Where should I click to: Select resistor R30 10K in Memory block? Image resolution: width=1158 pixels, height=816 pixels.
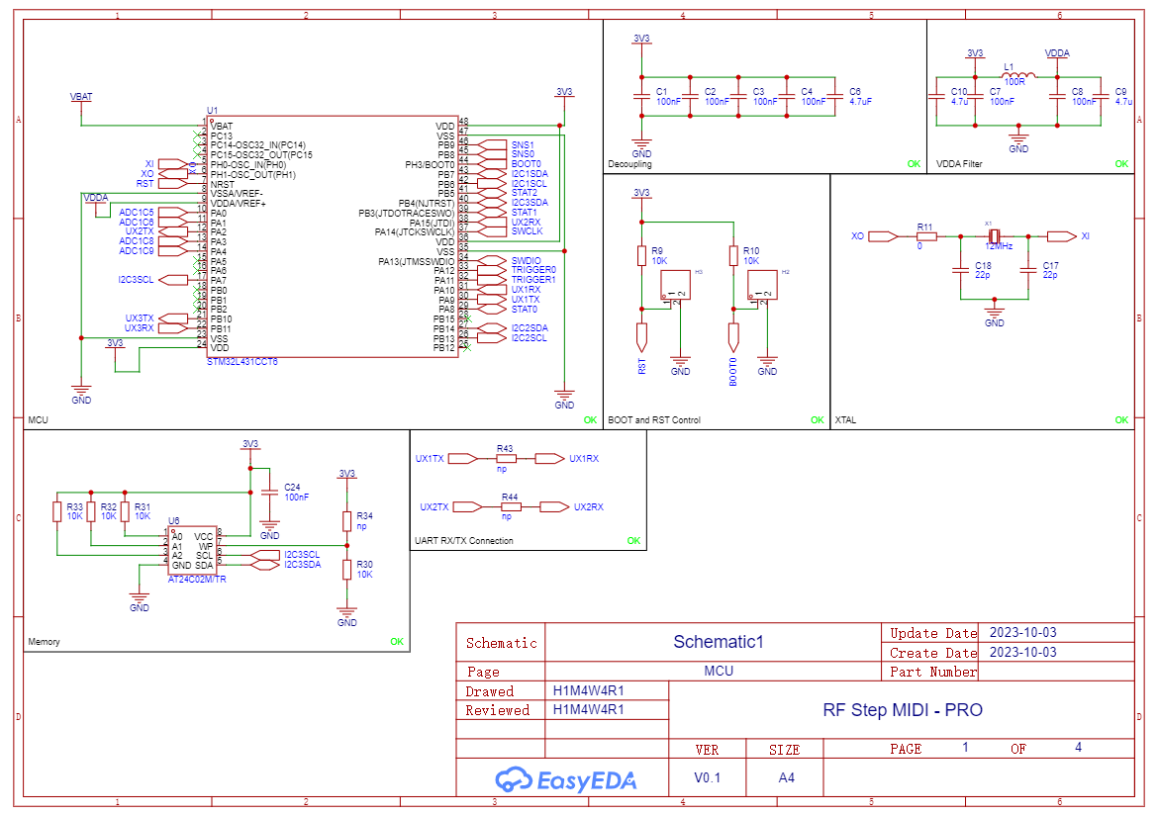pos(347,569)
